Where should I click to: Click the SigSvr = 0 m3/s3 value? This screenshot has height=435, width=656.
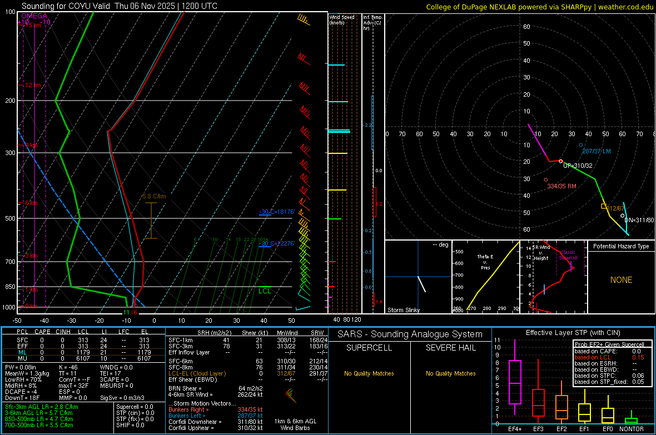pyautogui.click(x=122, y=398)
